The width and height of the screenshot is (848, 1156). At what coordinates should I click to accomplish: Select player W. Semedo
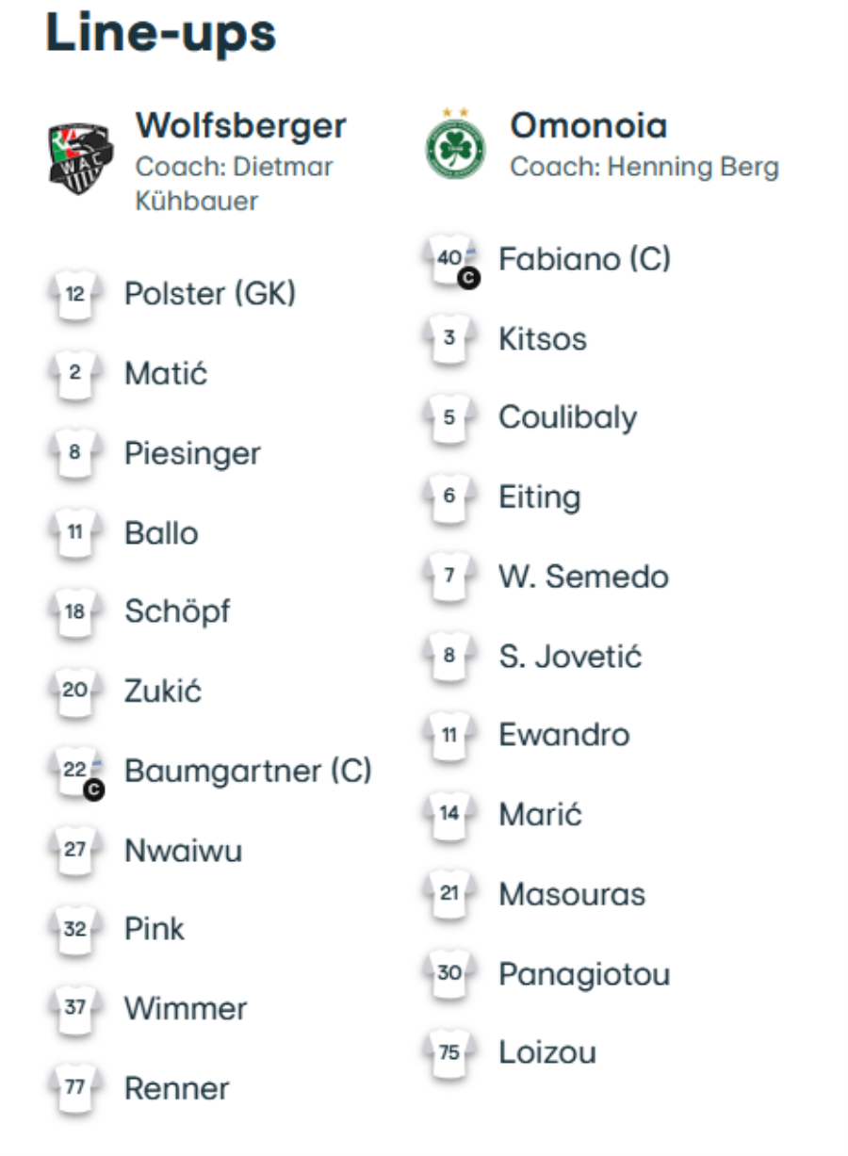pos(583,577)
